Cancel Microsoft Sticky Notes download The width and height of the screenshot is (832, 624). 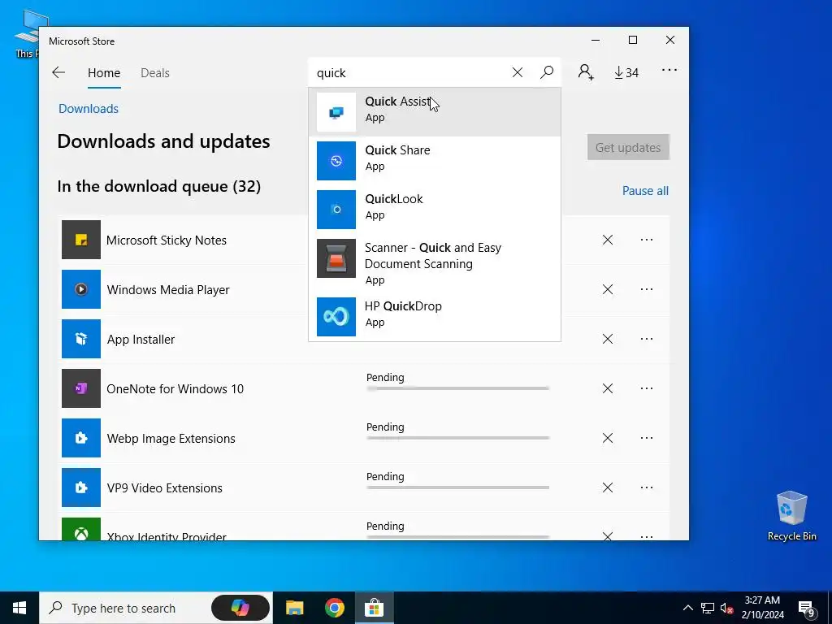(x=608, y=240)
